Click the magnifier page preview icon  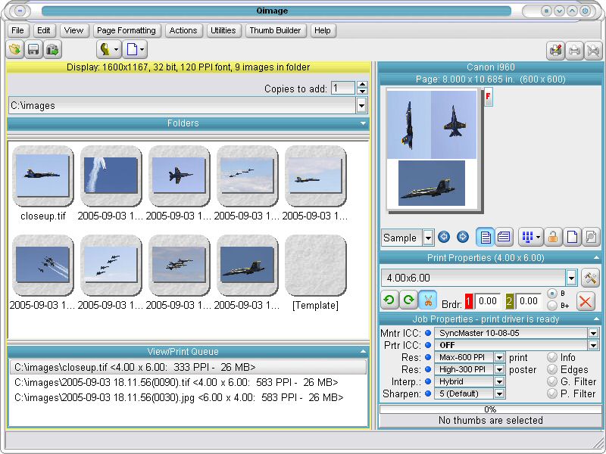[x=592, y=238]
